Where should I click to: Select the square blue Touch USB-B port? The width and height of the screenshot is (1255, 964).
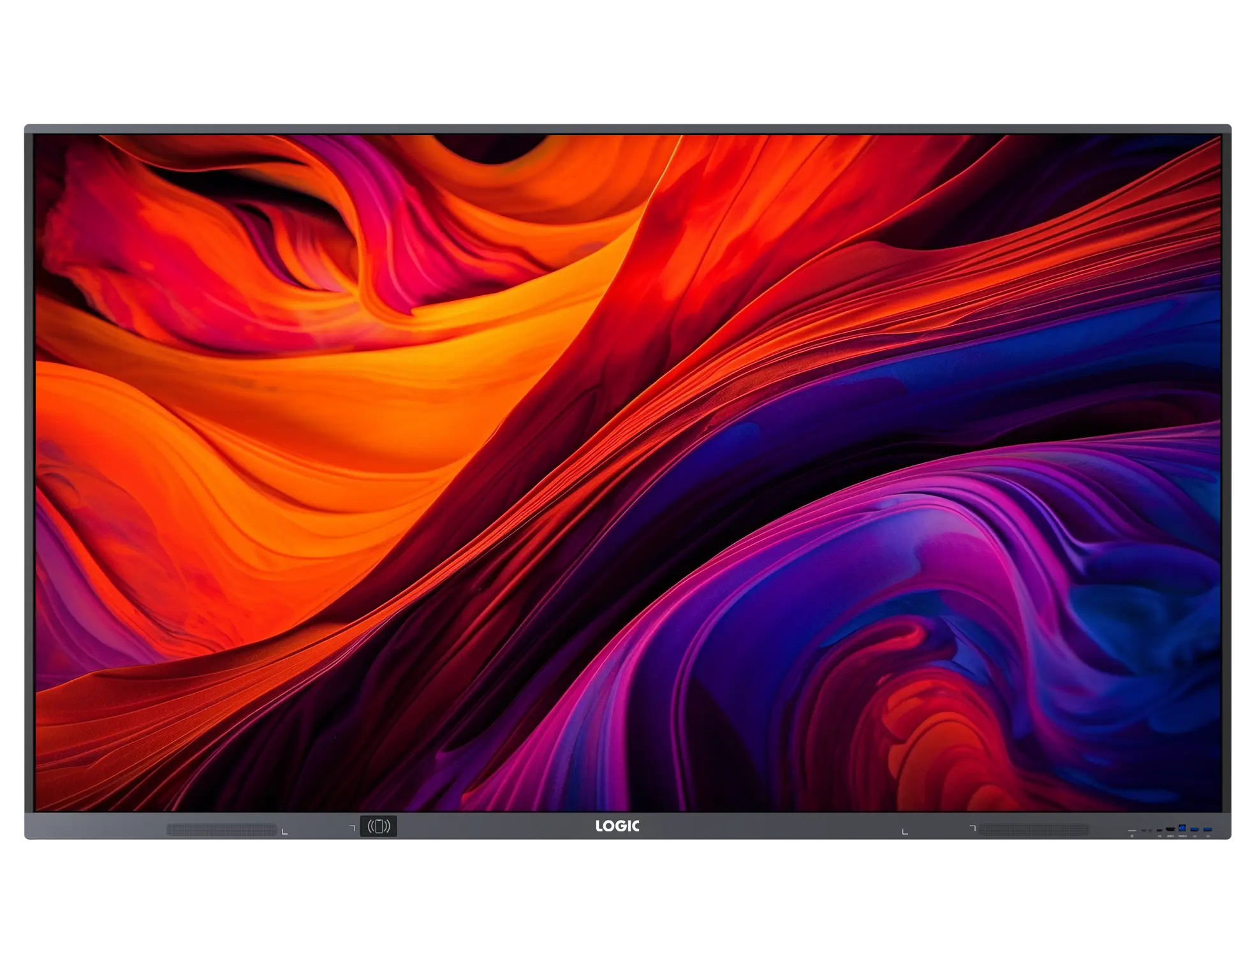coord(1182,828)
